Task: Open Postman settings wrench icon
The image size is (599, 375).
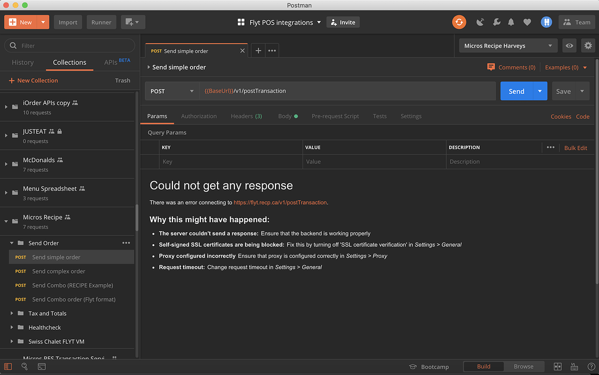Action: tap(496, 21)
